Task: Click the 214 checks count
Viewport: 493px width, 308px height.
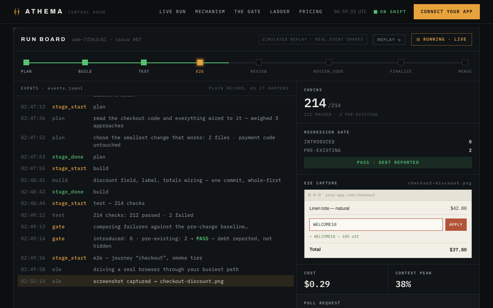Action: point(315,103)
